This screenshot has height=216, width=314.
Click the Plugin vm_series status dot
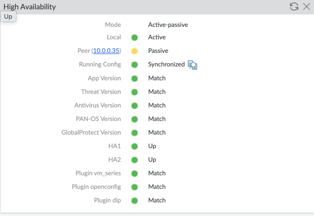click(x=134, y=173)
